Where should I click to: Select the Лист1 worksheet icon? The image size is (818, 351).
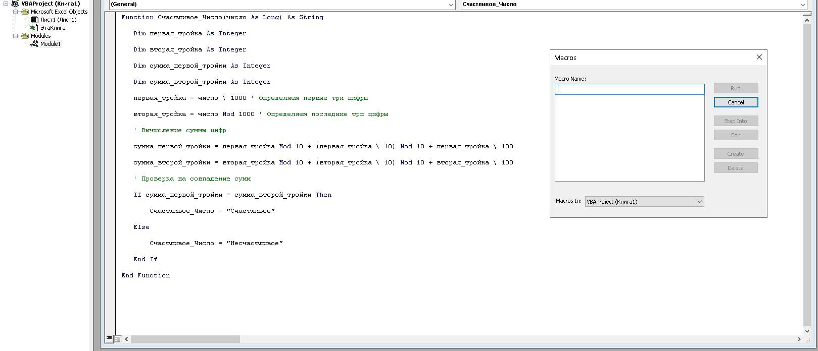click(x=34, y=20)
